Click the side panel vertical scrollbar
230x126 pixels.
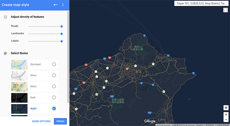click(x=68, y=57)
